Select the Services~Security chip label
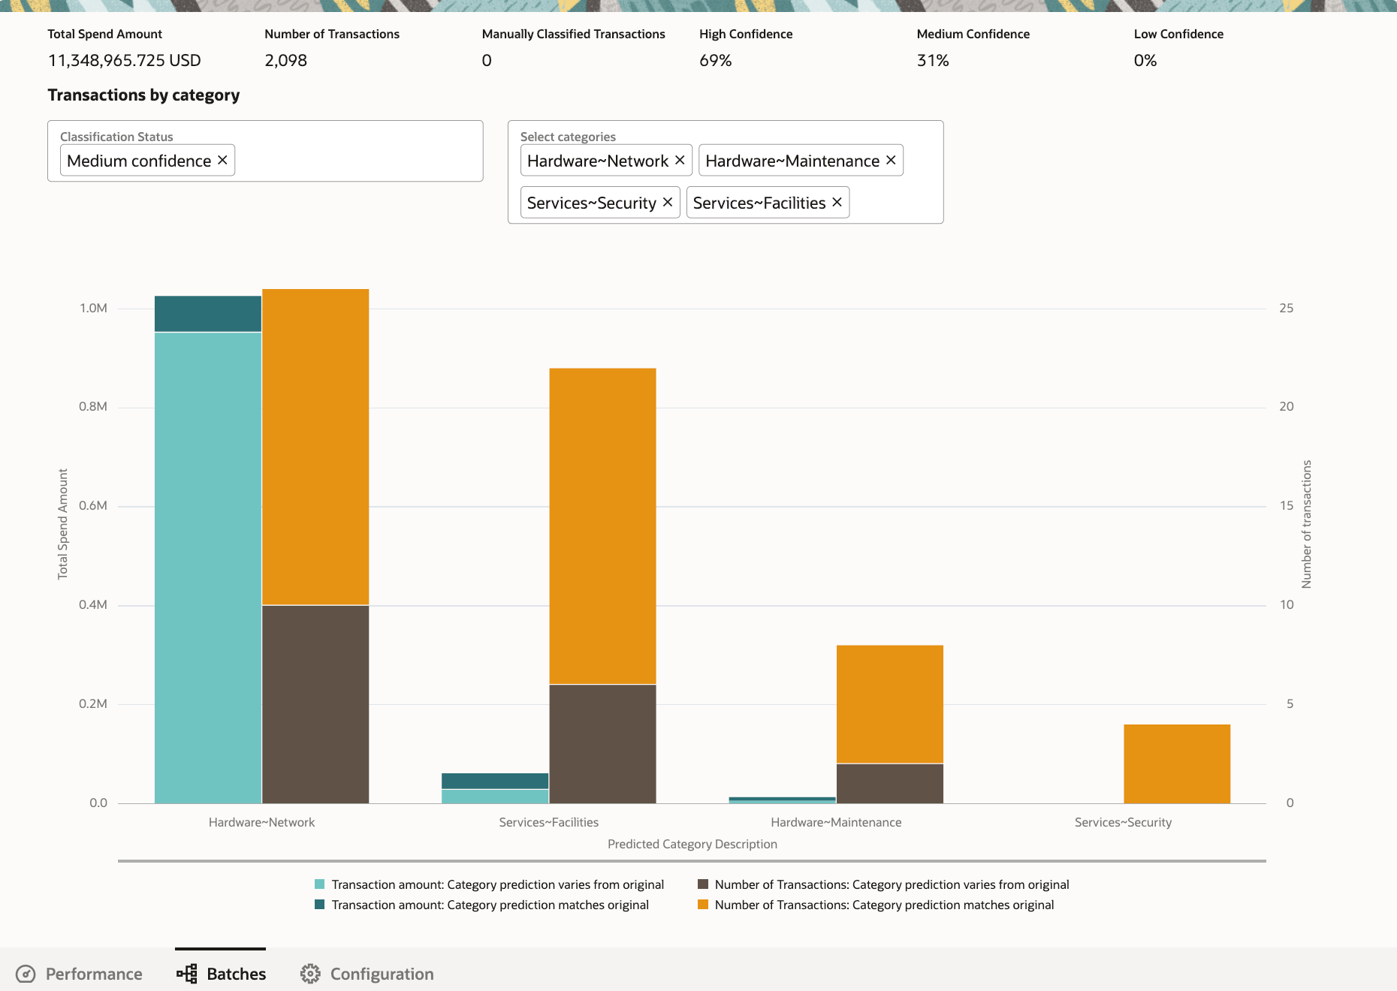Screen dimensions: 1397x991 point(592,203)
